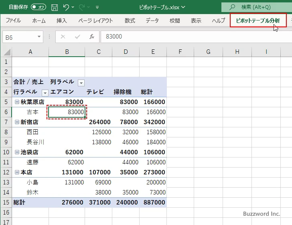Click the 鈴木 row label

[32, 192]
